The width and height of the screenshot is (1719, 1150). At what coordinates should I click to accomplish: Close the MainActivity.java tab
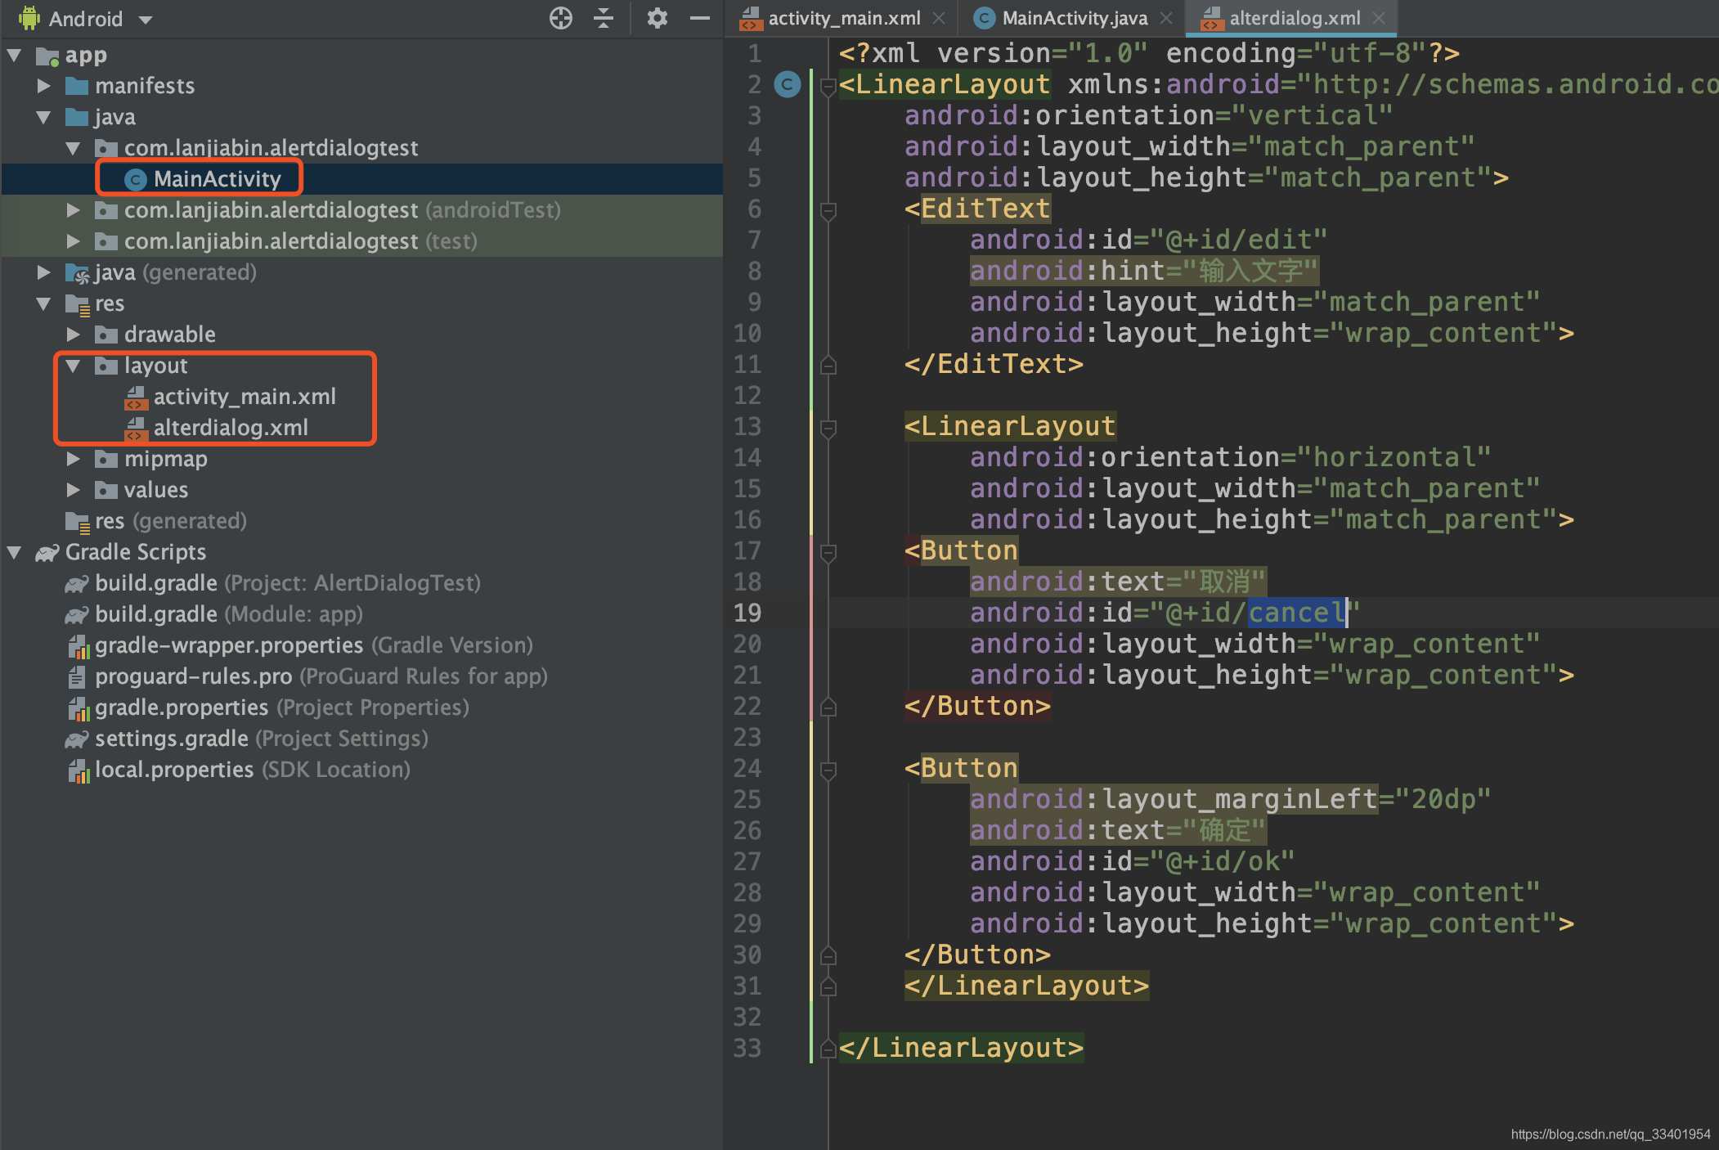[x=1166, y=18]
